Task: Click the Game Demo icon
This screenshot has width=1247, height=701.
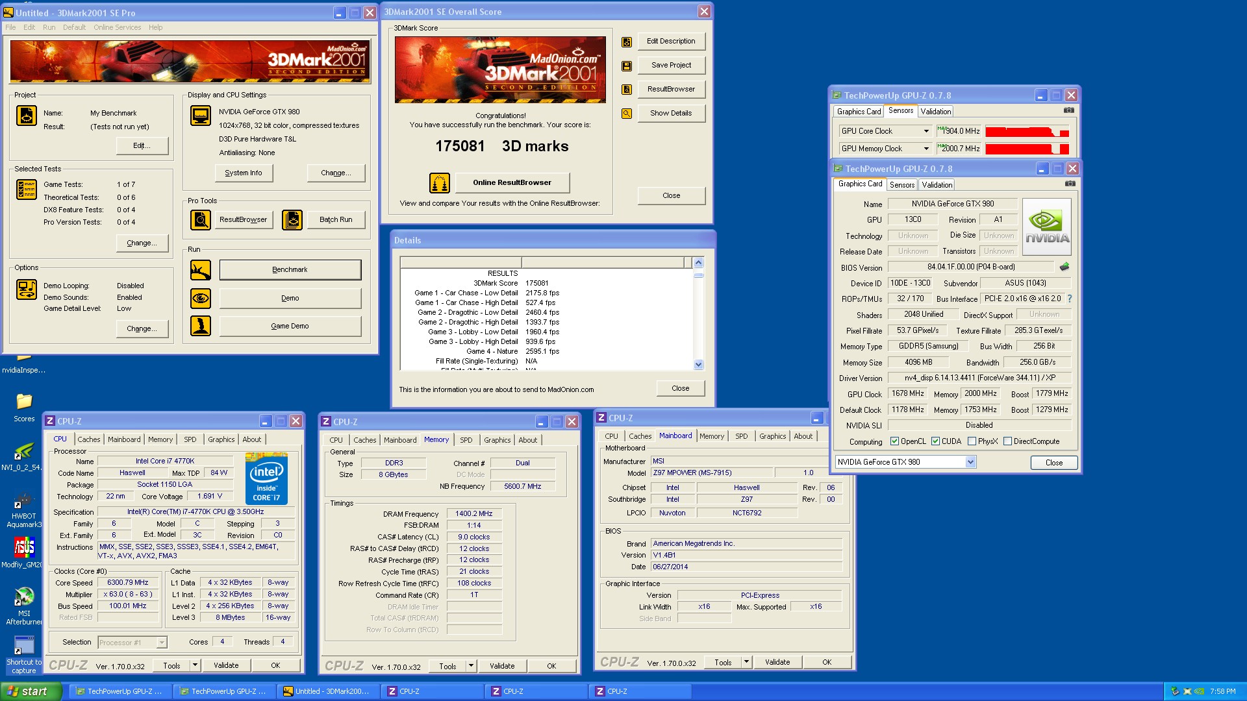Action: 201,326
